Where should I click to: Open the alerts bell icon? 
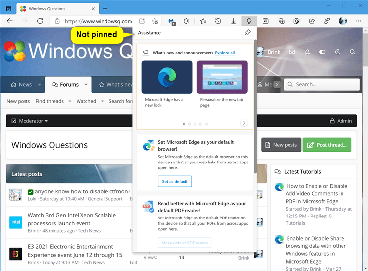[x=307, y=52]
